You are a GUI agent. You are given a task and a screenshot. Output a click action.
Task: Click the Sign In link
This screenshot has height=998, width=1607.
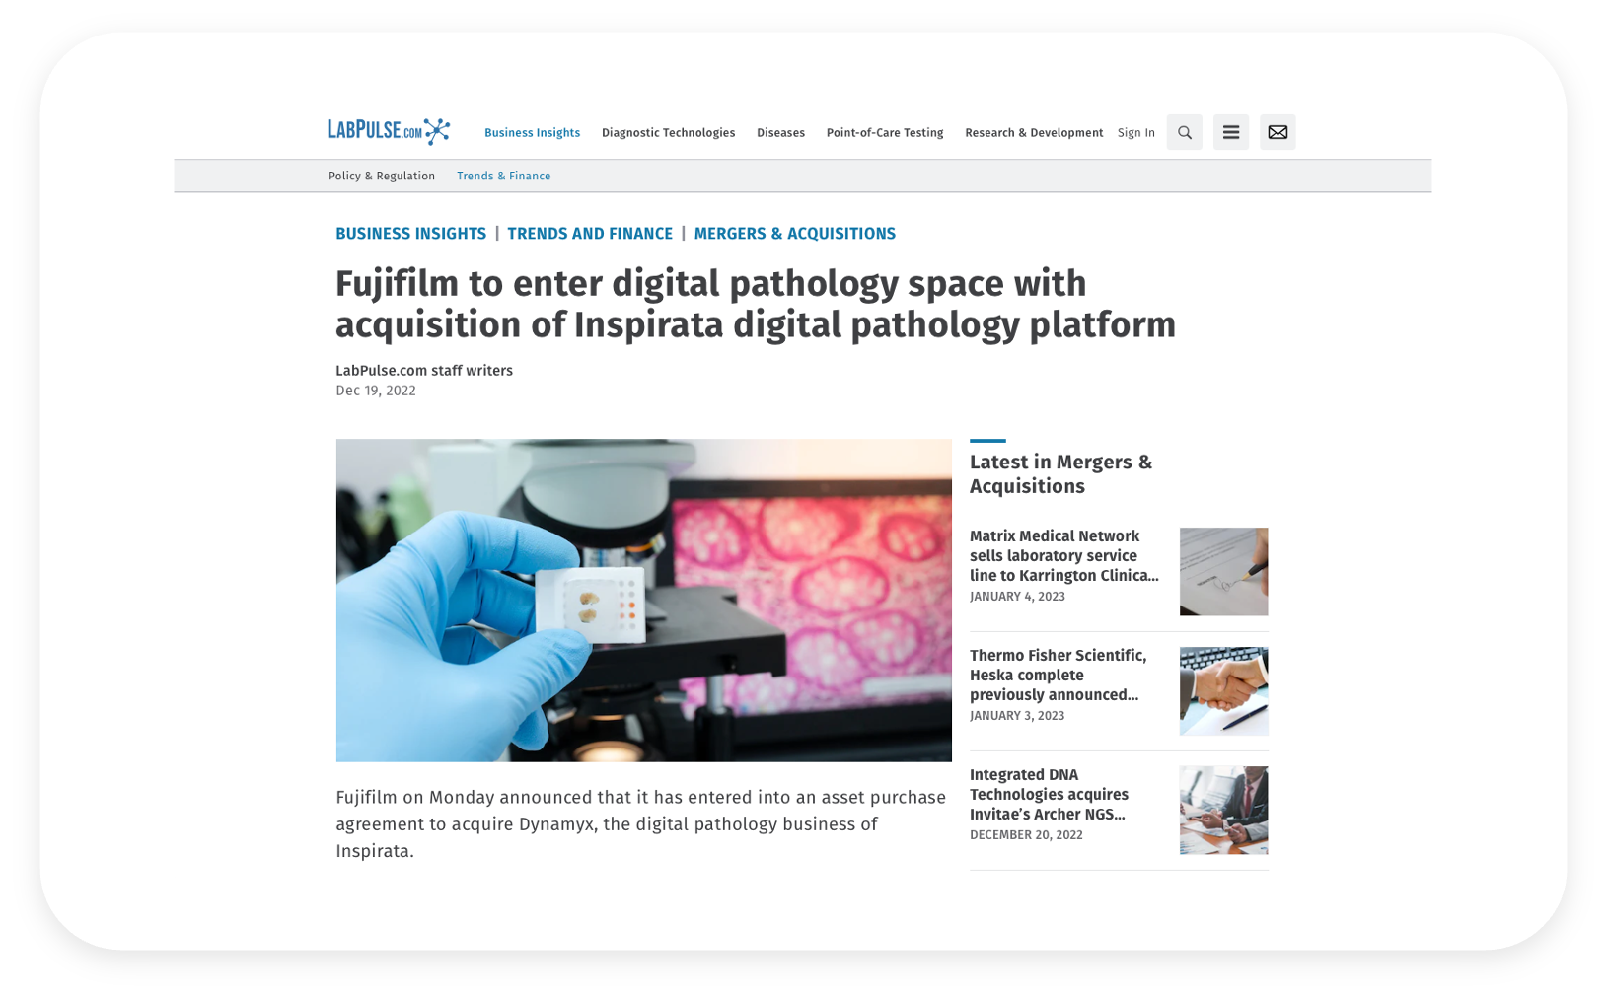point(1135,133)
